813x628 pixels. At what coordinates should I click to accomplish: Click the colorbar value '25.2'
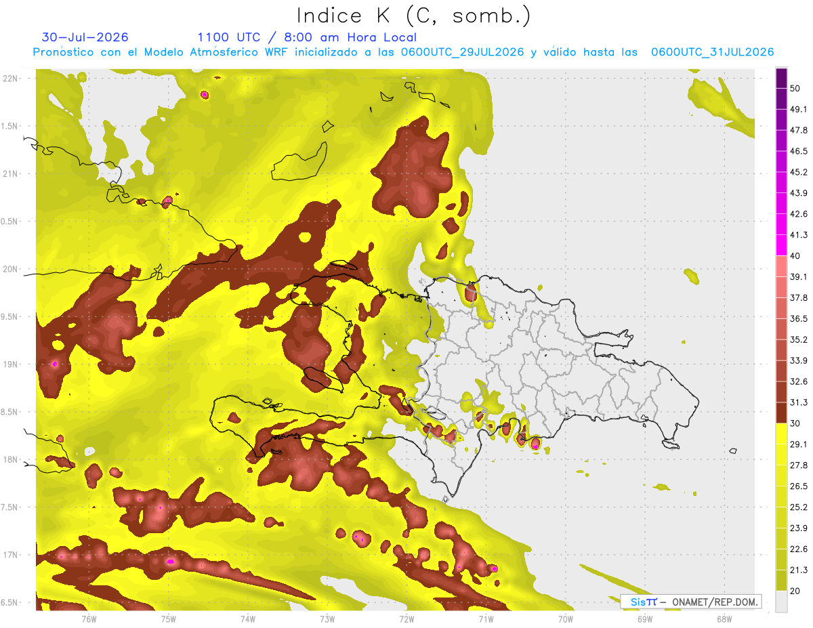click(798, 507)
